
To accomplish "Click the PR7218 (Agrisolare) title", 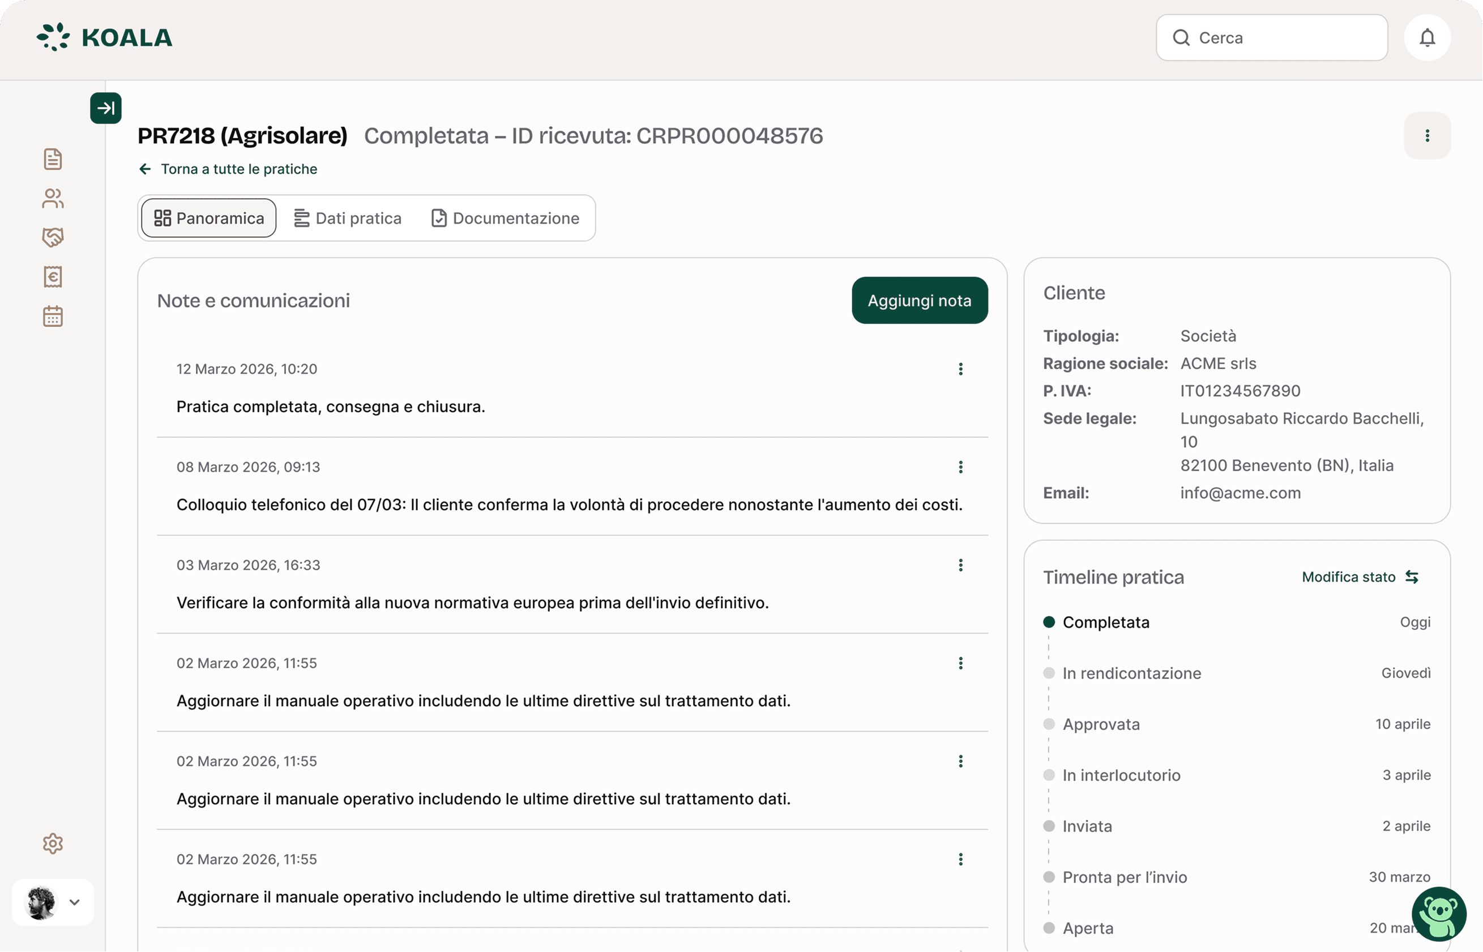I will point(242,136).
